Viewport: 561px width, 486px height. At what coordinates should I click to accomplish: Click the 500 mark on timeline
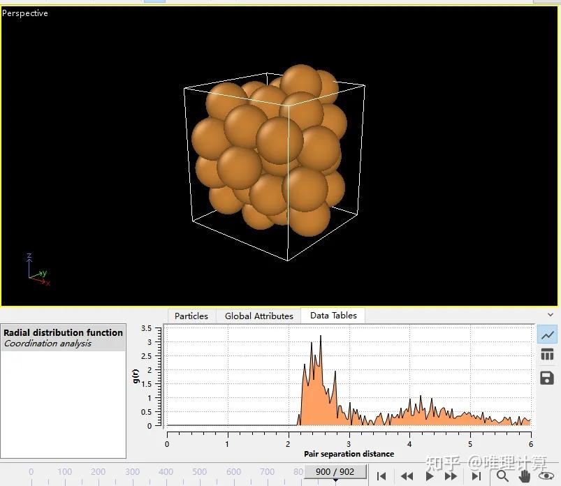(200, 472)
